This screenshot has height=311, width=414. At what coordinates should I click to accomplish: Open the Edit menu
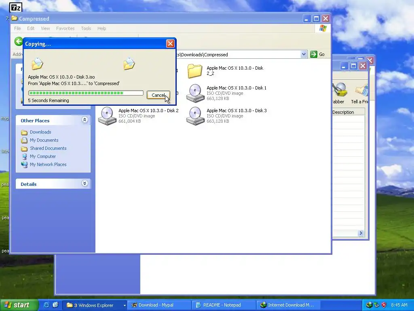pyautogui.click(x=31, y=28)
